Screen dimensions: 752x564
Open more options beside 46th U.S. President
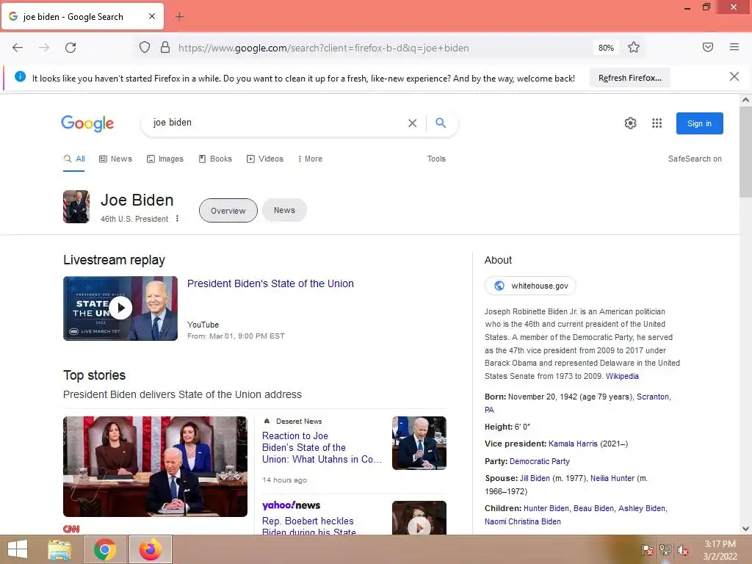tap(177, 219)
